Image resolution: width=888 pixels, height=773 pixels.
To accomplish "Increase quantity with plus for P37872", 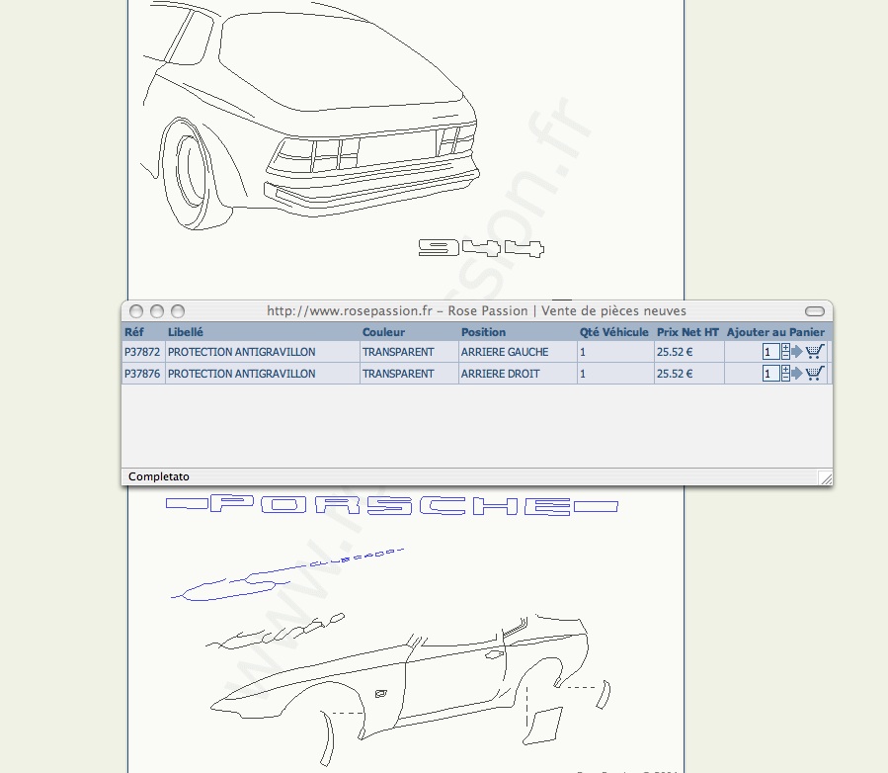I will 786,348.
